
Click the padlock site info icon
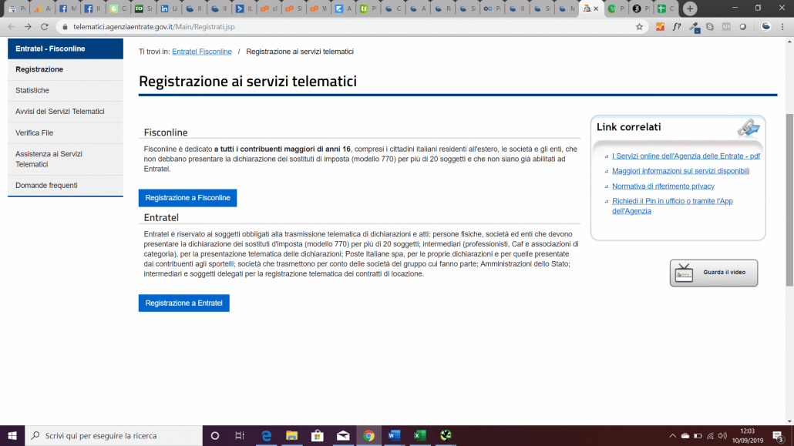[x=65, y=27]
